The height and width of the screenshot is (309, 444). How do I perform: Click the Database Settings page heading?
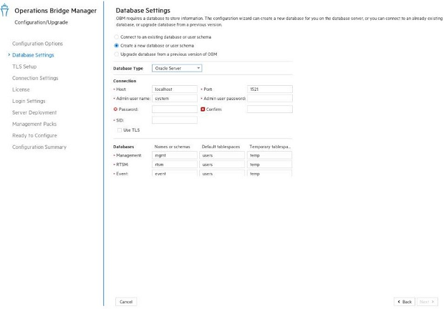click(x=143, y=11)
